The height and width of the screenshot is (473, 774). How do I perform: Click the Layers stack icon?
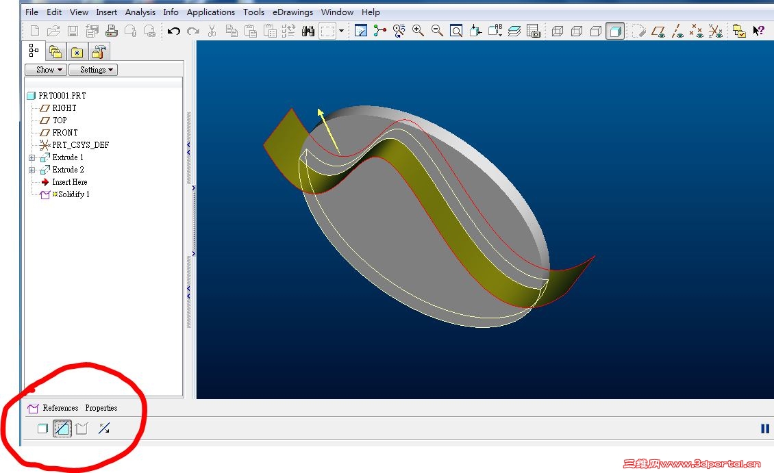514,31
